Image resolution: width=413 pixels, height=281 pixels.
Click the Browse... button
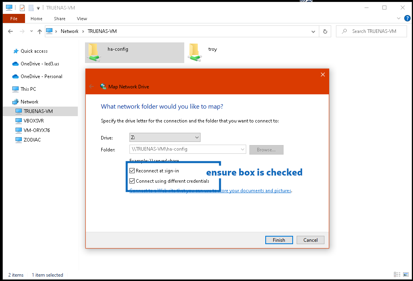pos(266,150)
